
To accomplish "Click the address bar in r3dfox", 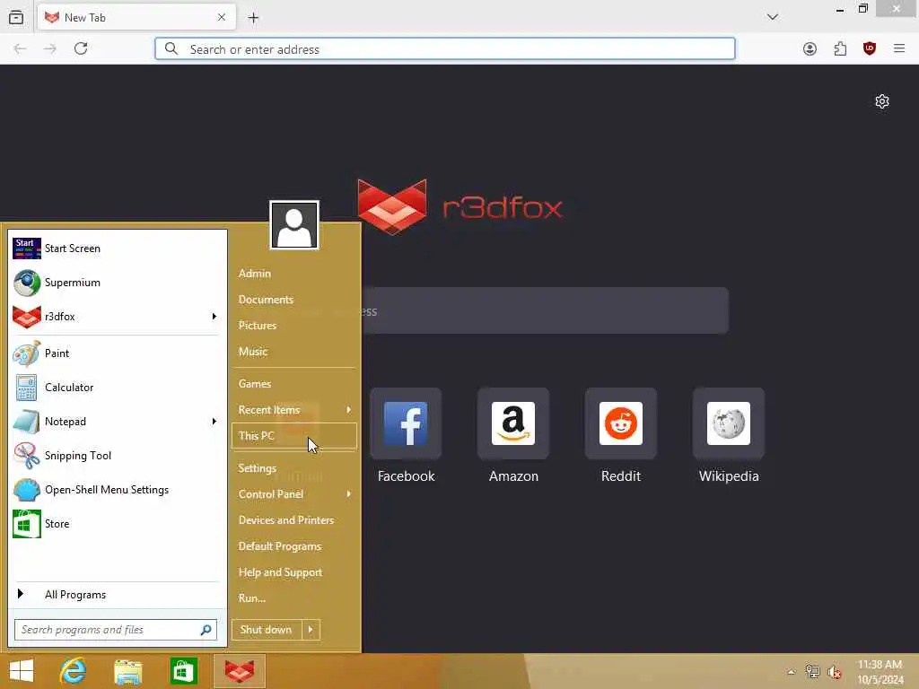I will coord(445,49).
